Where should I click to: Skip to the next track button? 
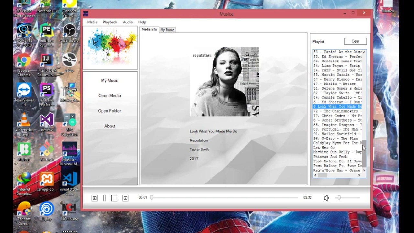click(125, 198)
